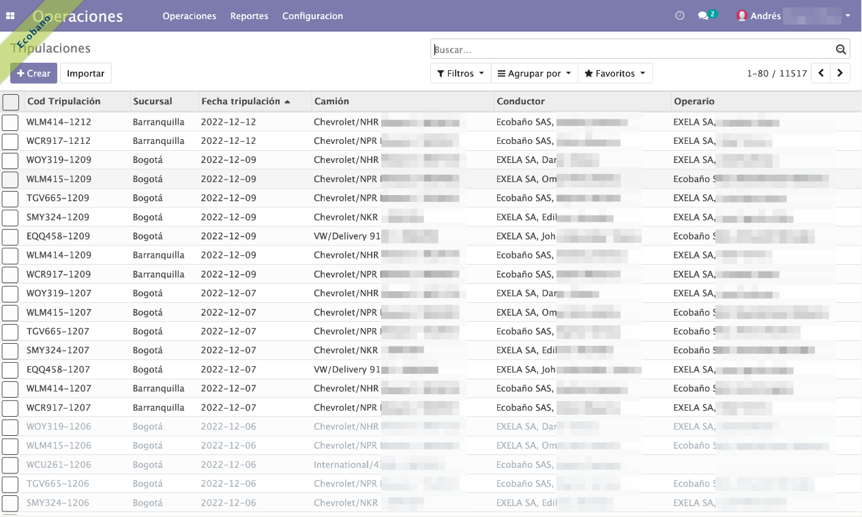862x517 pixels.
Task: Open the Favoritos dropdown
Action: coord(614,73)
